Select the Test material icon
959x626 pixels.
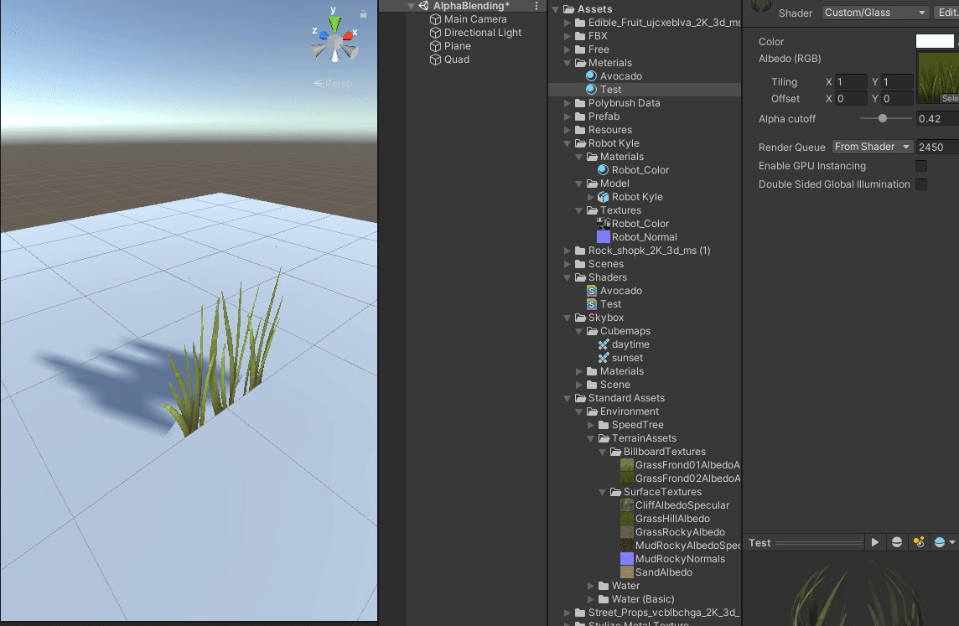(x=592, y=90)
